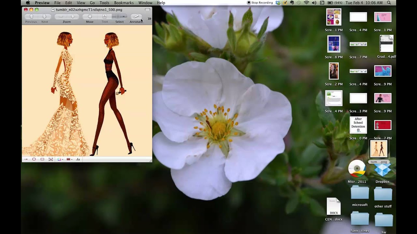417x234 pixels.
Task: Open the annotation color picker dropdown
Action: pos(60,159)
